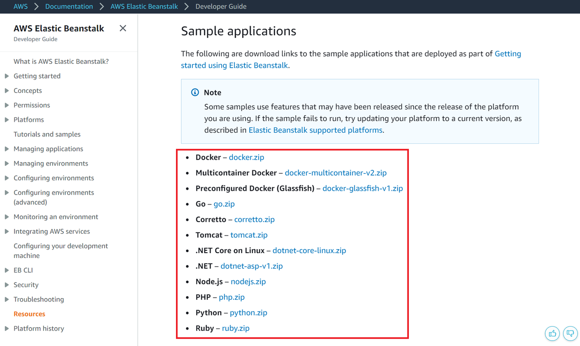Open the Managing applications sidebar label

[48, 149]
